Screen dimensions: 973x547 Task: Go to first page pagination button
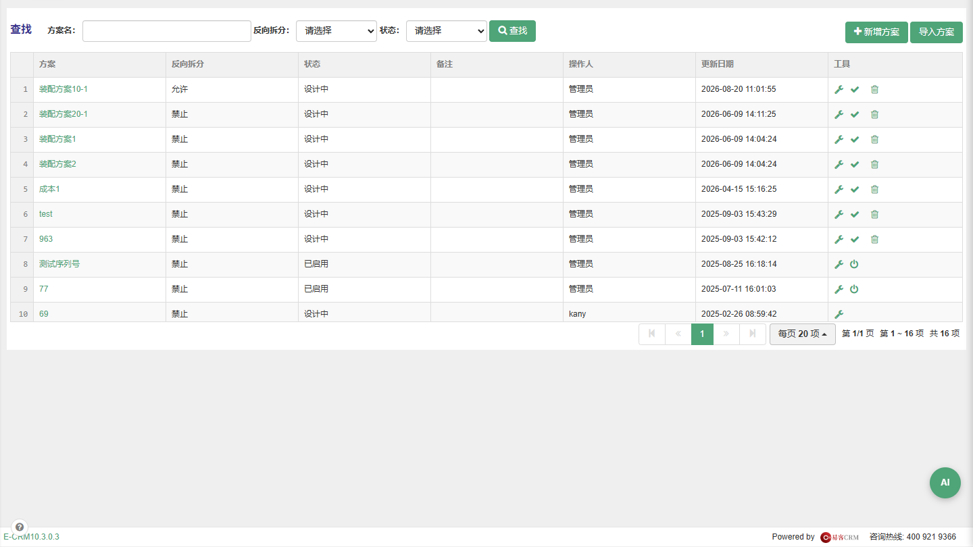(652, 334)
